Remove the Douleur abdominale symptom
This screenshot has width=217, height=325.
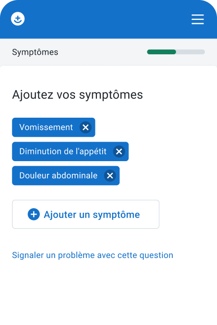click(110, 176)
